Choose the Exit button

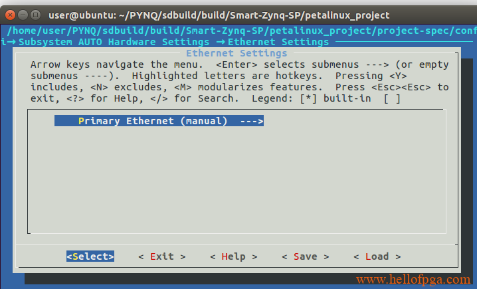coord(162,256)
